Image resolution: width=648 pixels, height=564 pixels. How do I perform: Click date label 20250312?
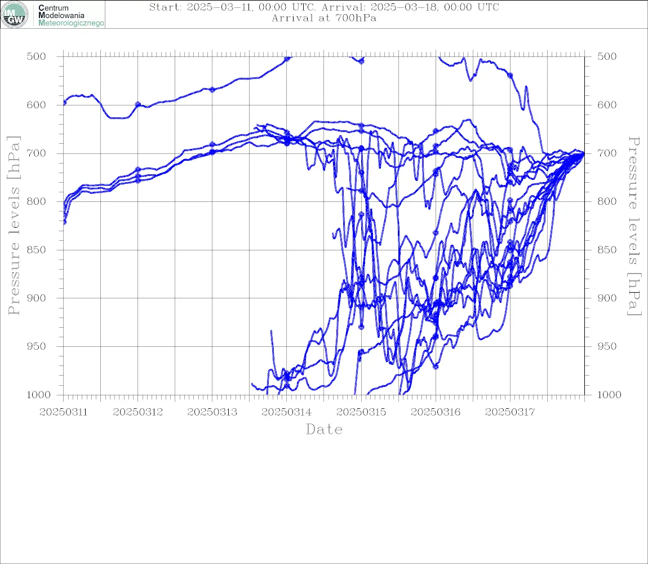click(137, 412)
